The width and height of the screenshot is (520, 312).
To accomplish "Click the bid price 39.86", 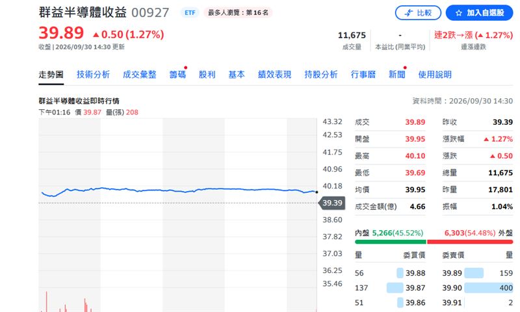I will 415,303.
